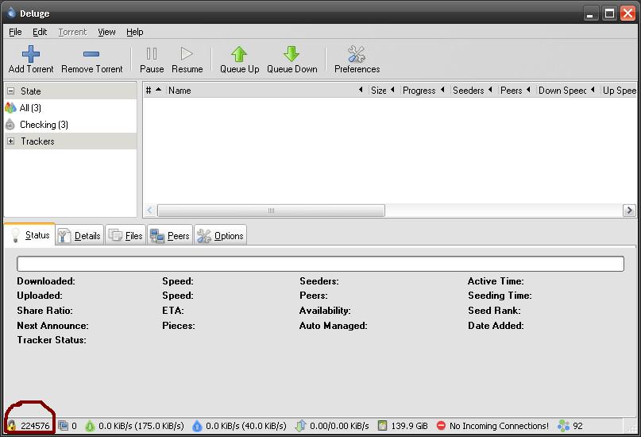Image resolution: width=641 pixels, height=437 pixels.
Task: Open Preferences from the toolbar
Action: [357, 60]
